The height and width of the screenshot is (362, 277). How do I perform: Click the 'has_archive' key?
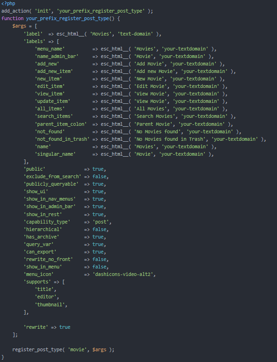tap(41, 237)
